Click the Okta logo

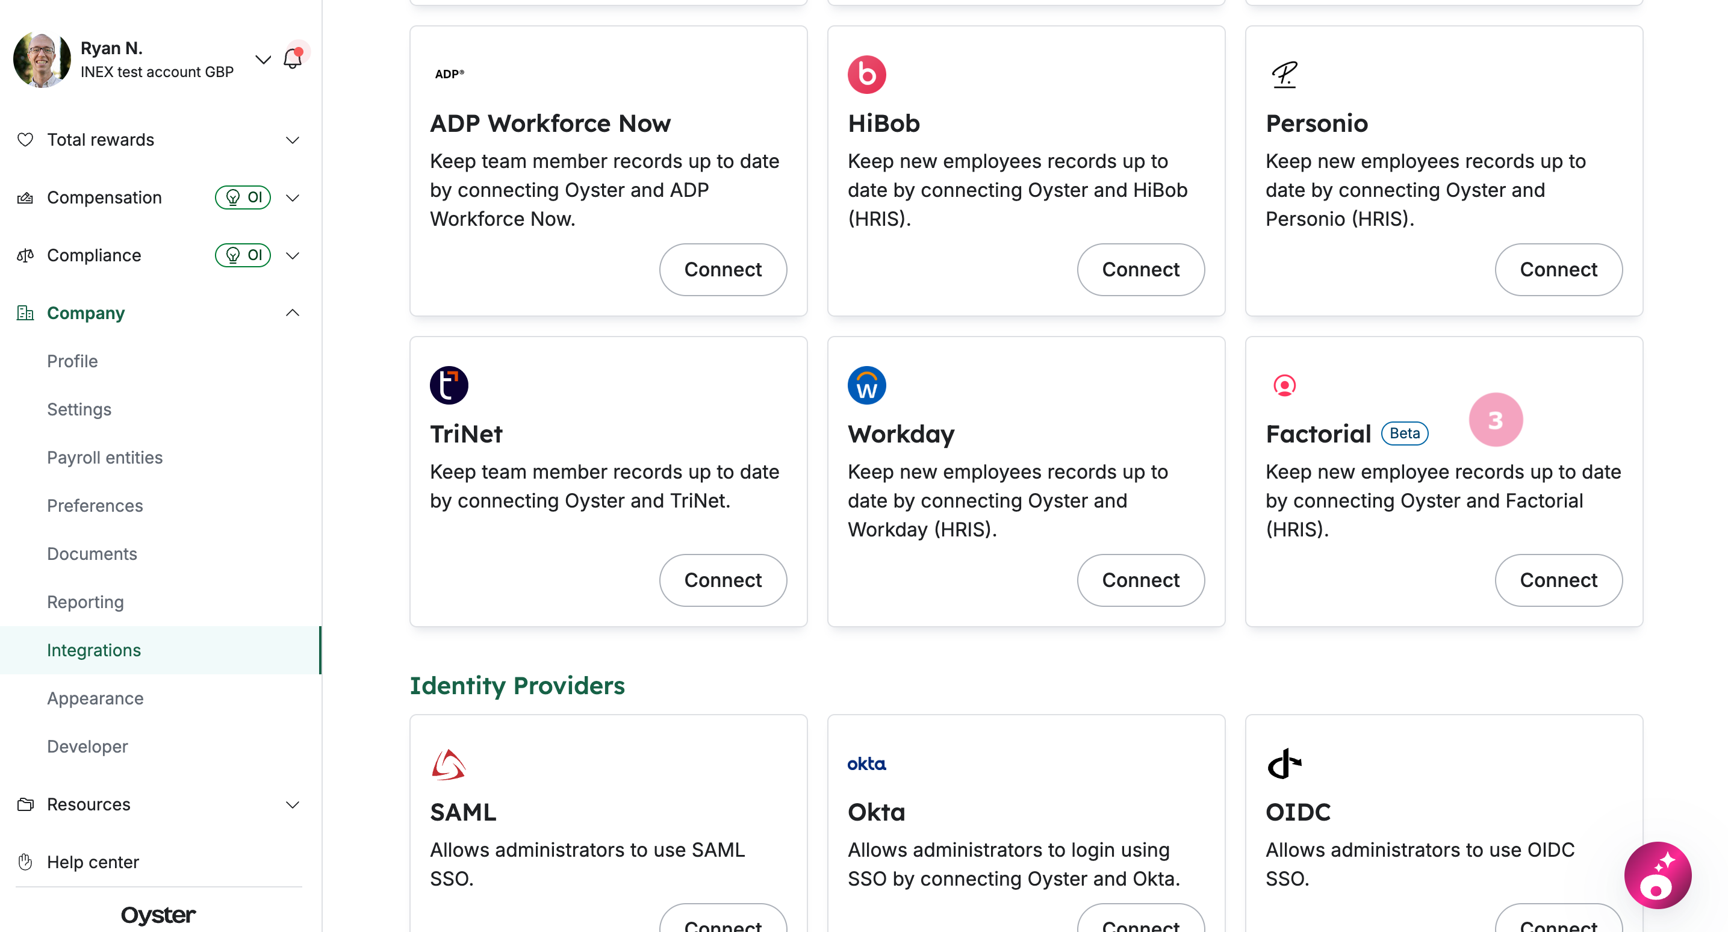[866, 763]
